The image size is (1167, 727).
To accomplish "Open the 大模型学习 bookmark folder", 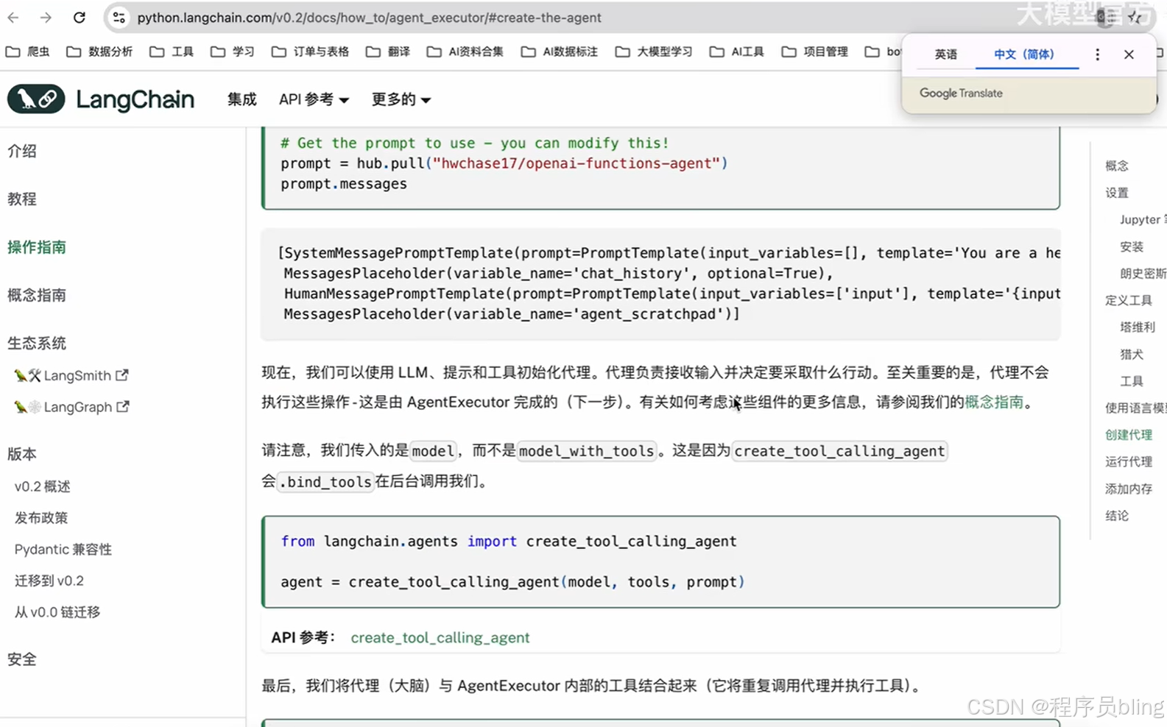I will pyautogui.click(x=654, y=52).
